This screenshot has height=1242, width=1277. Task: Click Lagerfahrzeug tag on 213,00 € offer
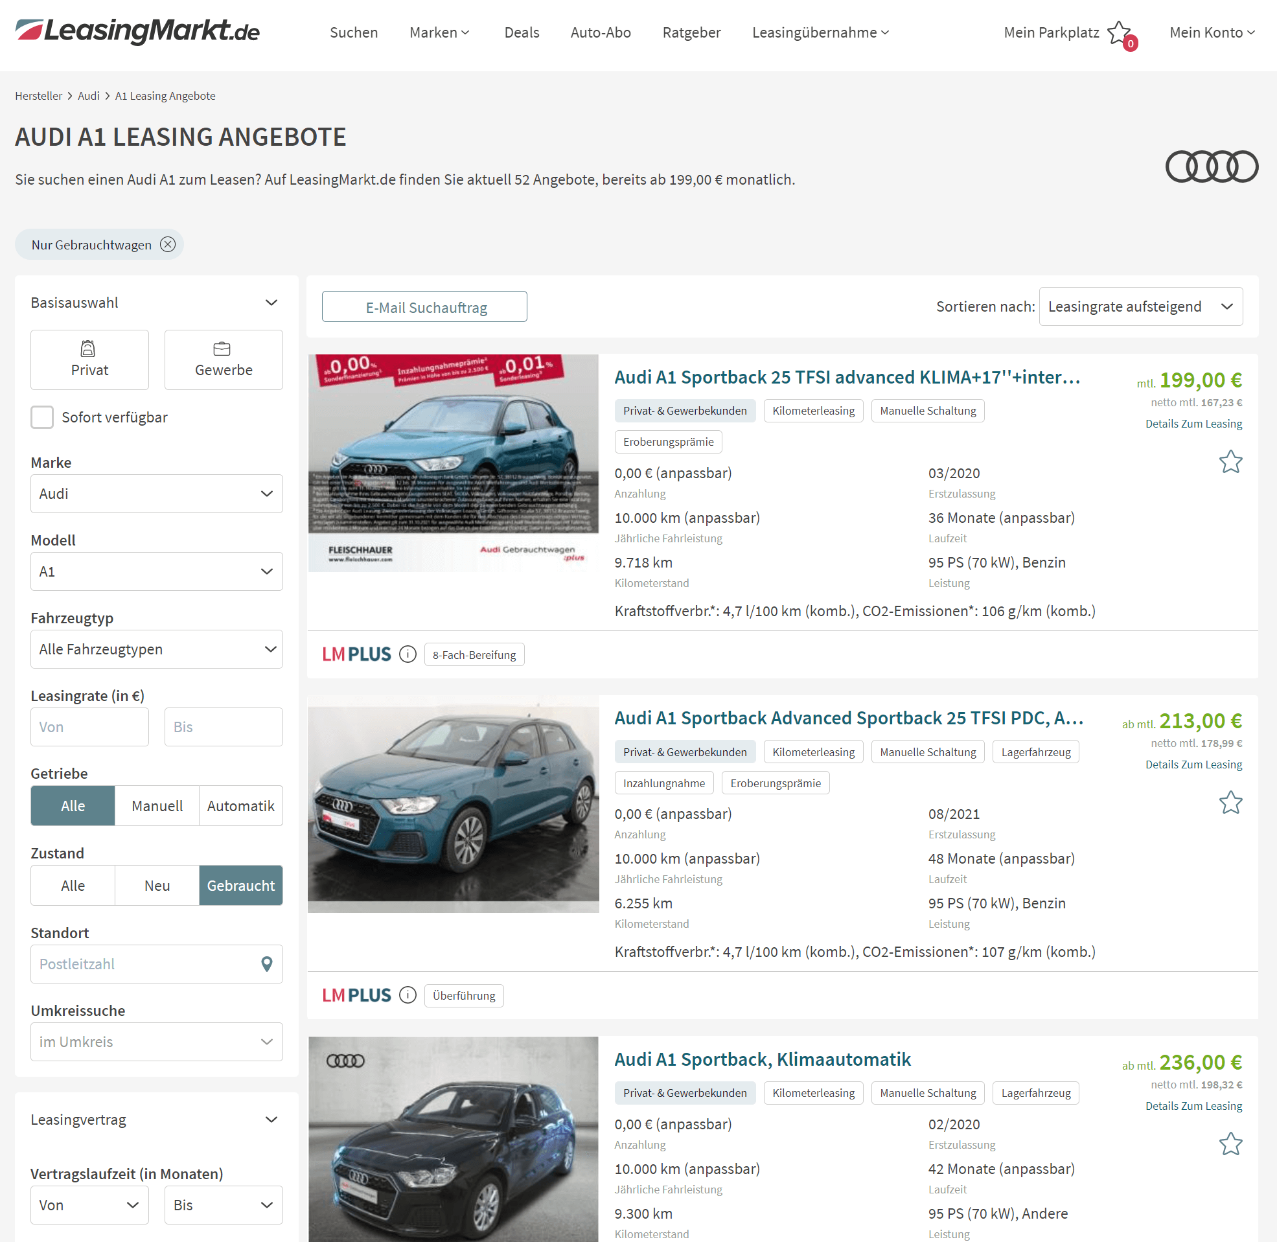coord(1036,752)
